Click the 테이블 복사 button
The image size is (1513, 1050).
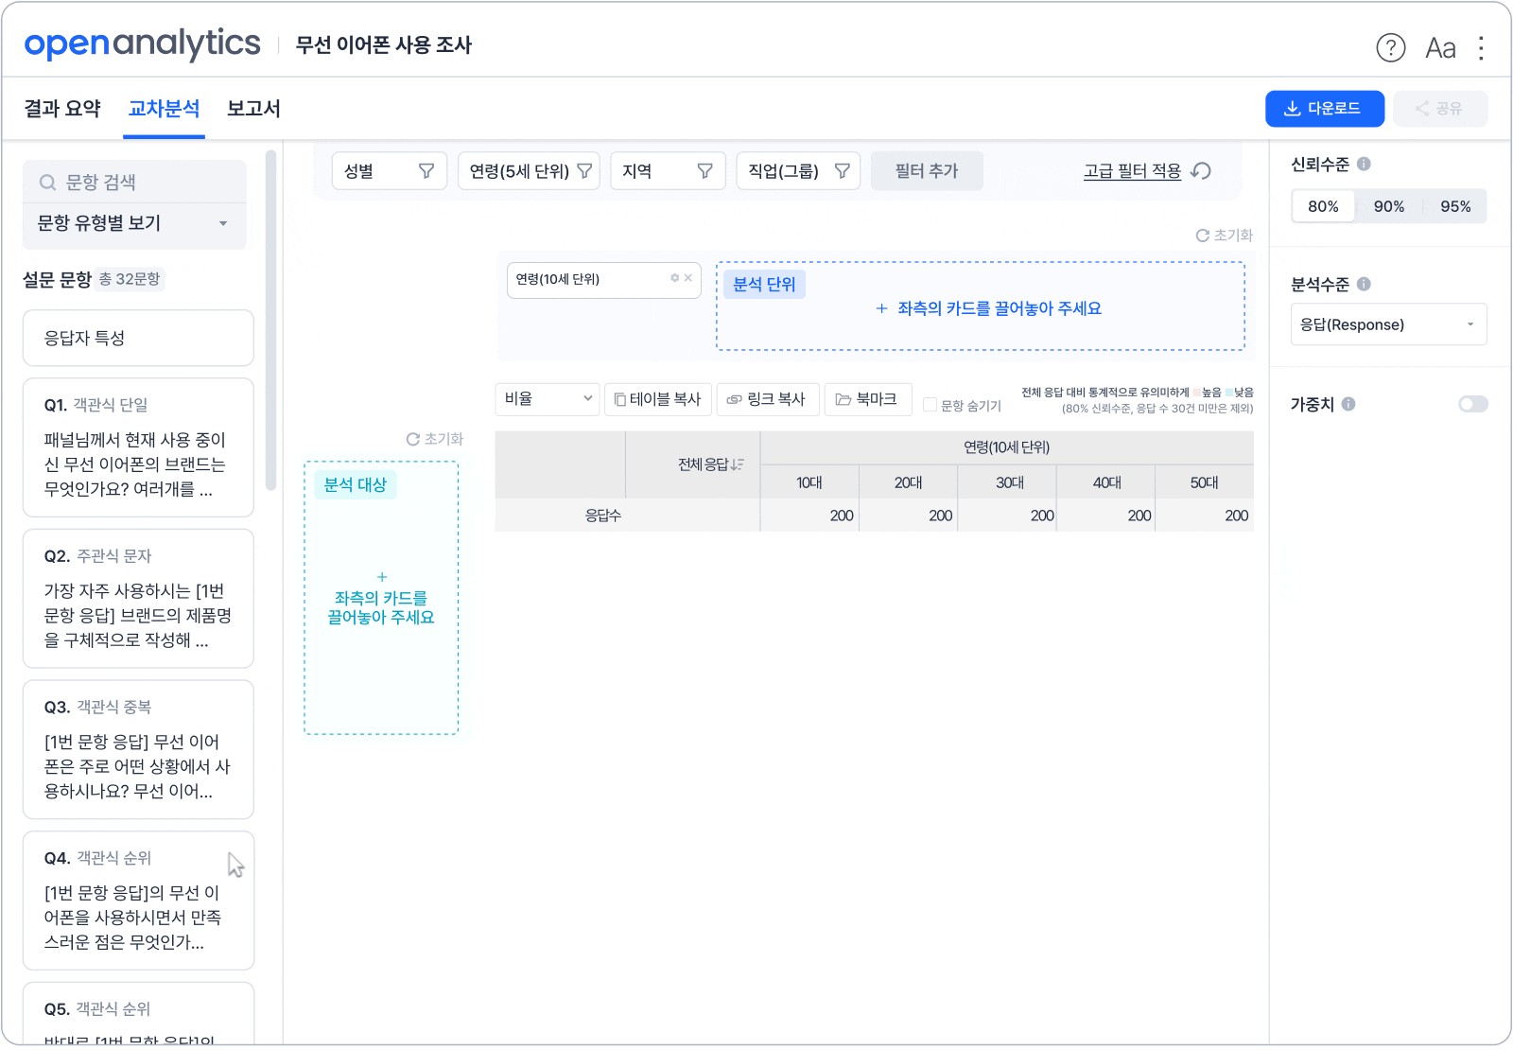point(658,399)
